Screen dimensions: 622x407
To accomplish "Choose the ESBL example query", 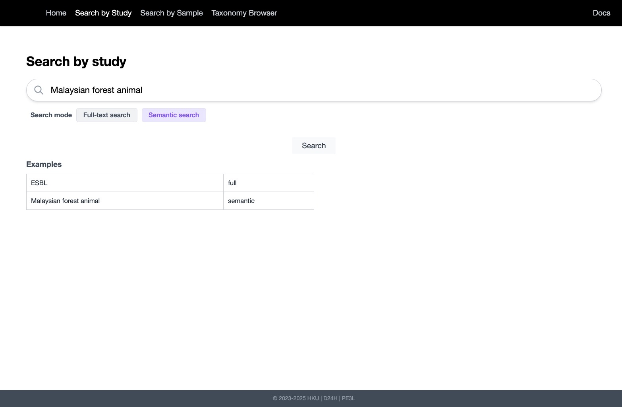I will [x=125, y=183].
